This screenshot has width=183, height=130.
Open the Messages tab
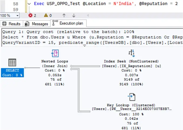pyautogui.click(x=37, y=24)
